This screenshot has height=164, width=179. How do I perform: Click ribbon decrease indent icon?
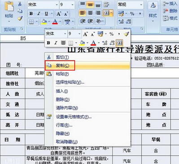83,21
